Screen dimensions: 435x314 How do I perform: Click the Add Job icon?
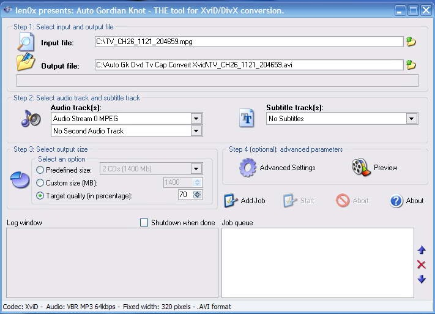pos(231,201)
